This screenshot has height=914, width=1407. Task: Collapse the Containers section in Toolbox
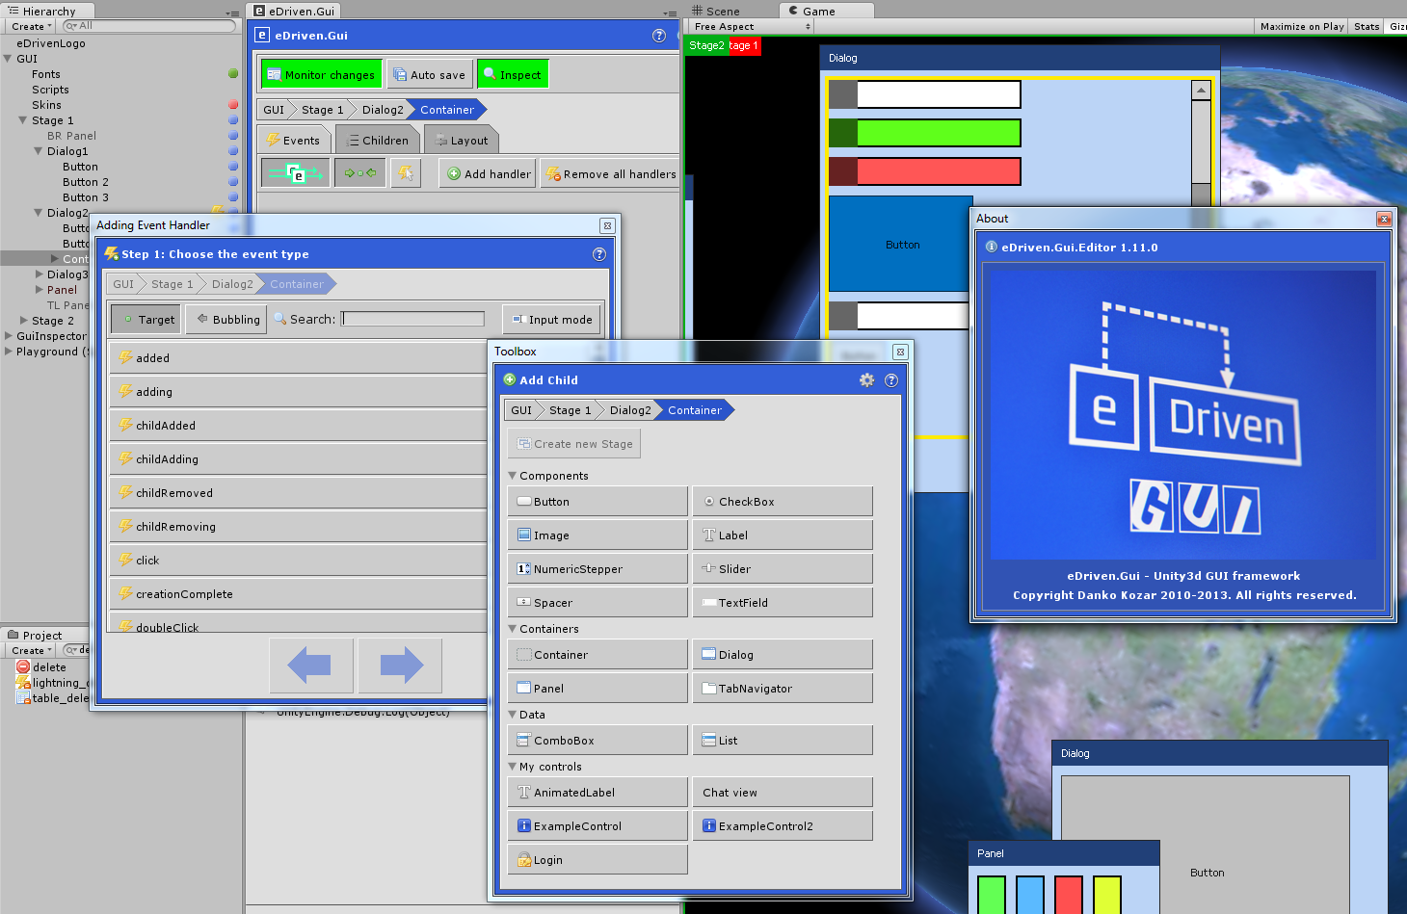(x=513, y=629)
